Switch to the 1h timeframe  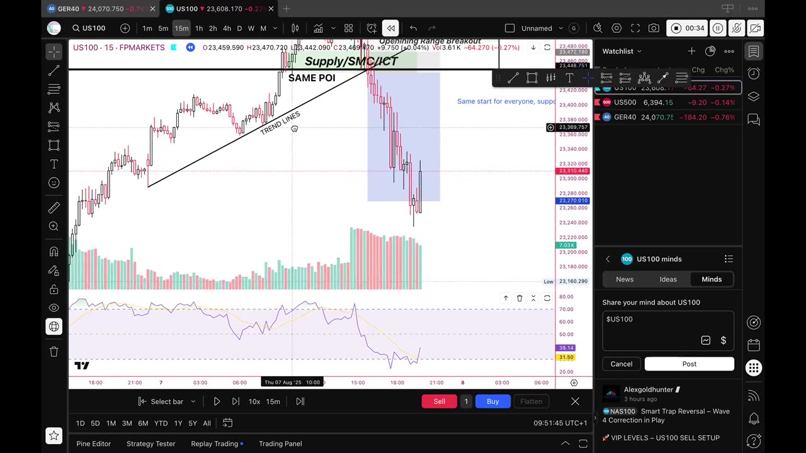(199, 28)
